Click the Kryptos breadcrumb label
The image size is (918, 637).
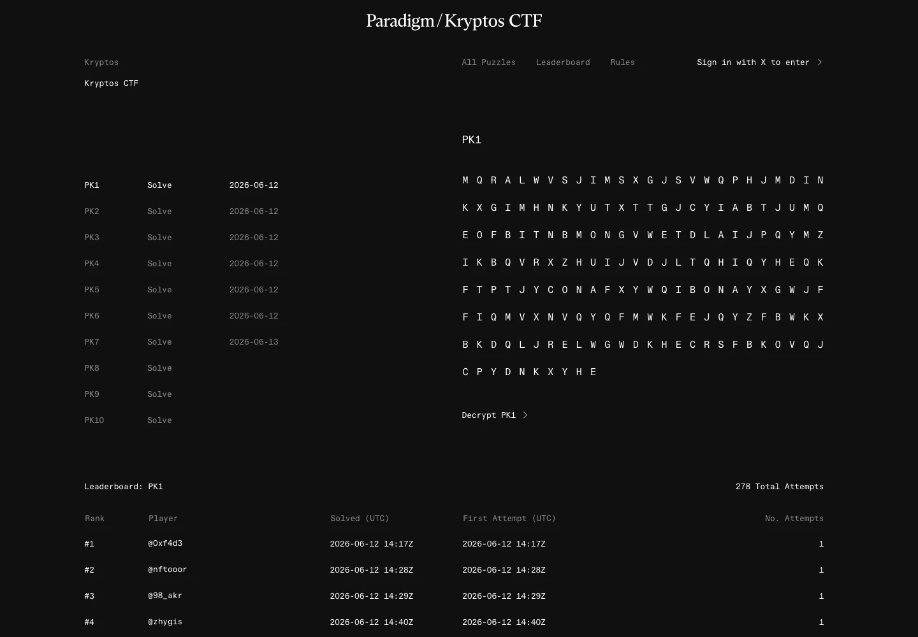[101, 62]
